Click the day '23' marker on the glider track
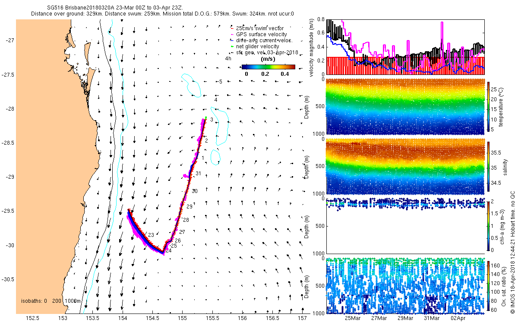518x323 pixels. 151,235
